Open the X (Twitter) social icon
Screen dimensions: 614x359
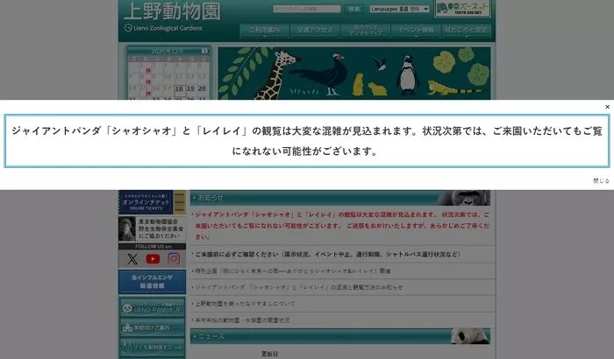[x=132, y=259]
